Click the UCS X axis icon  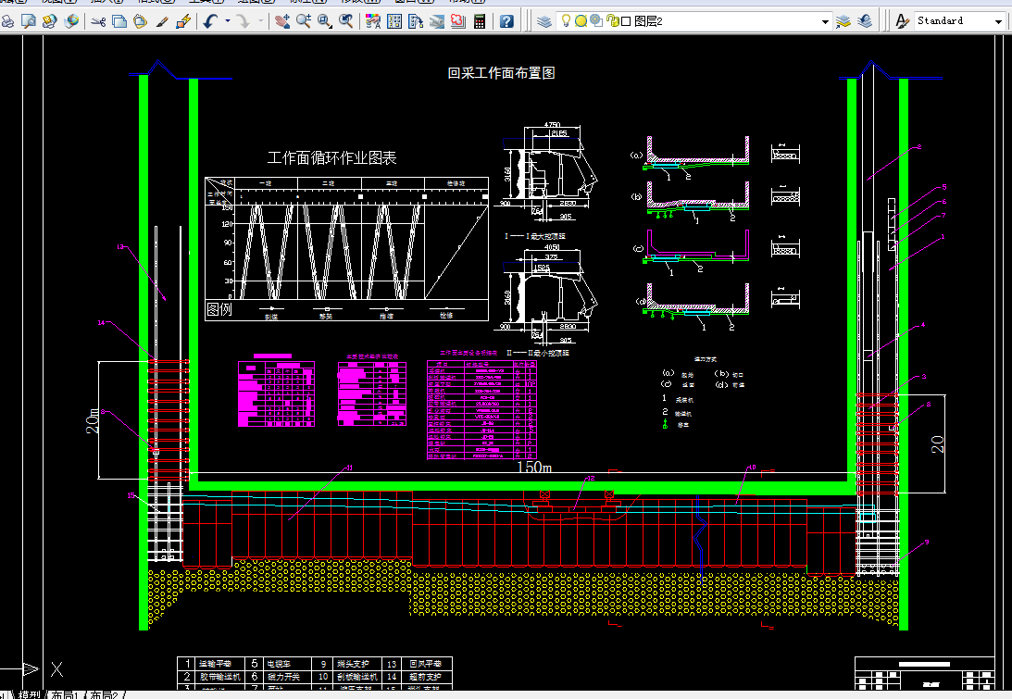click(56, 669)
